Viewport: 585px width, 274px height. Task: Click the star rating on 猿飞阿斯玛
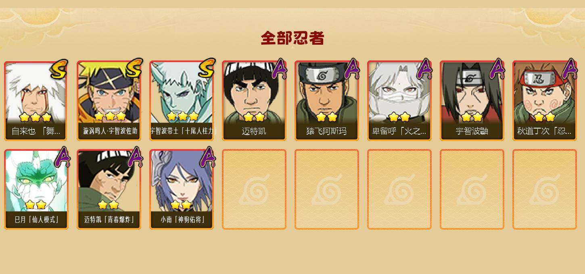coord(327,117)
